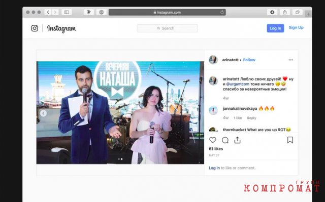Image resolution: width=325 pixels, height=202 pixels.
Task: Click the heart like icon
Action: coord(212,140)
